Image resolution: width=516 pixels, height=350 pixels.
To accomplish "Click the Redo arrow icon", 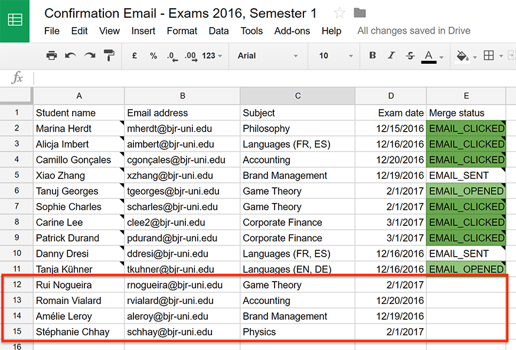I will coord(90,55).
